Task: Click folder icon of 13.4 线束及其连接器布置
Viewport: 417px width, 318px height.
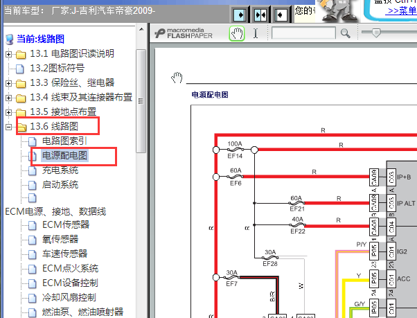Action: tap(21, 98)
